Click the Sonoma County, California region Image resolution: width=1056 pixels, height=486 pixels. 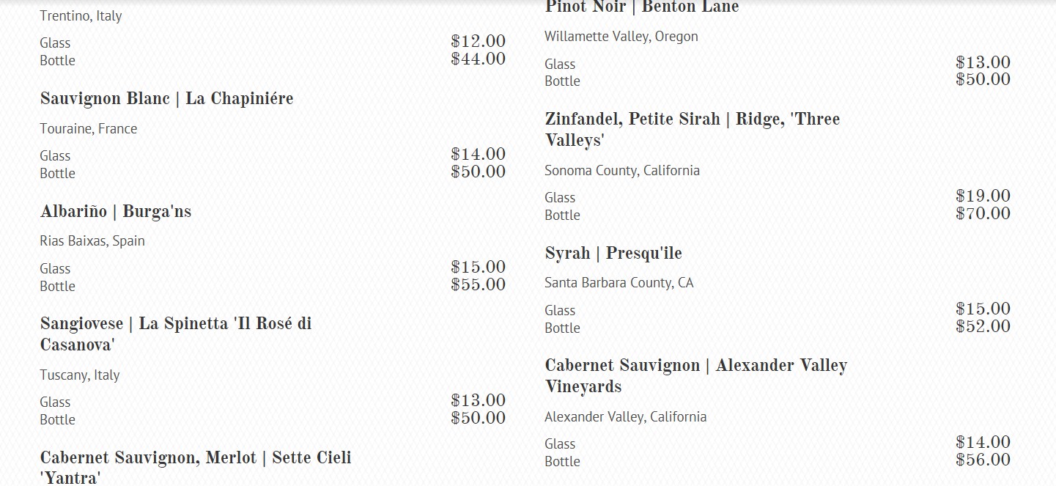click(x=621, y=171)
